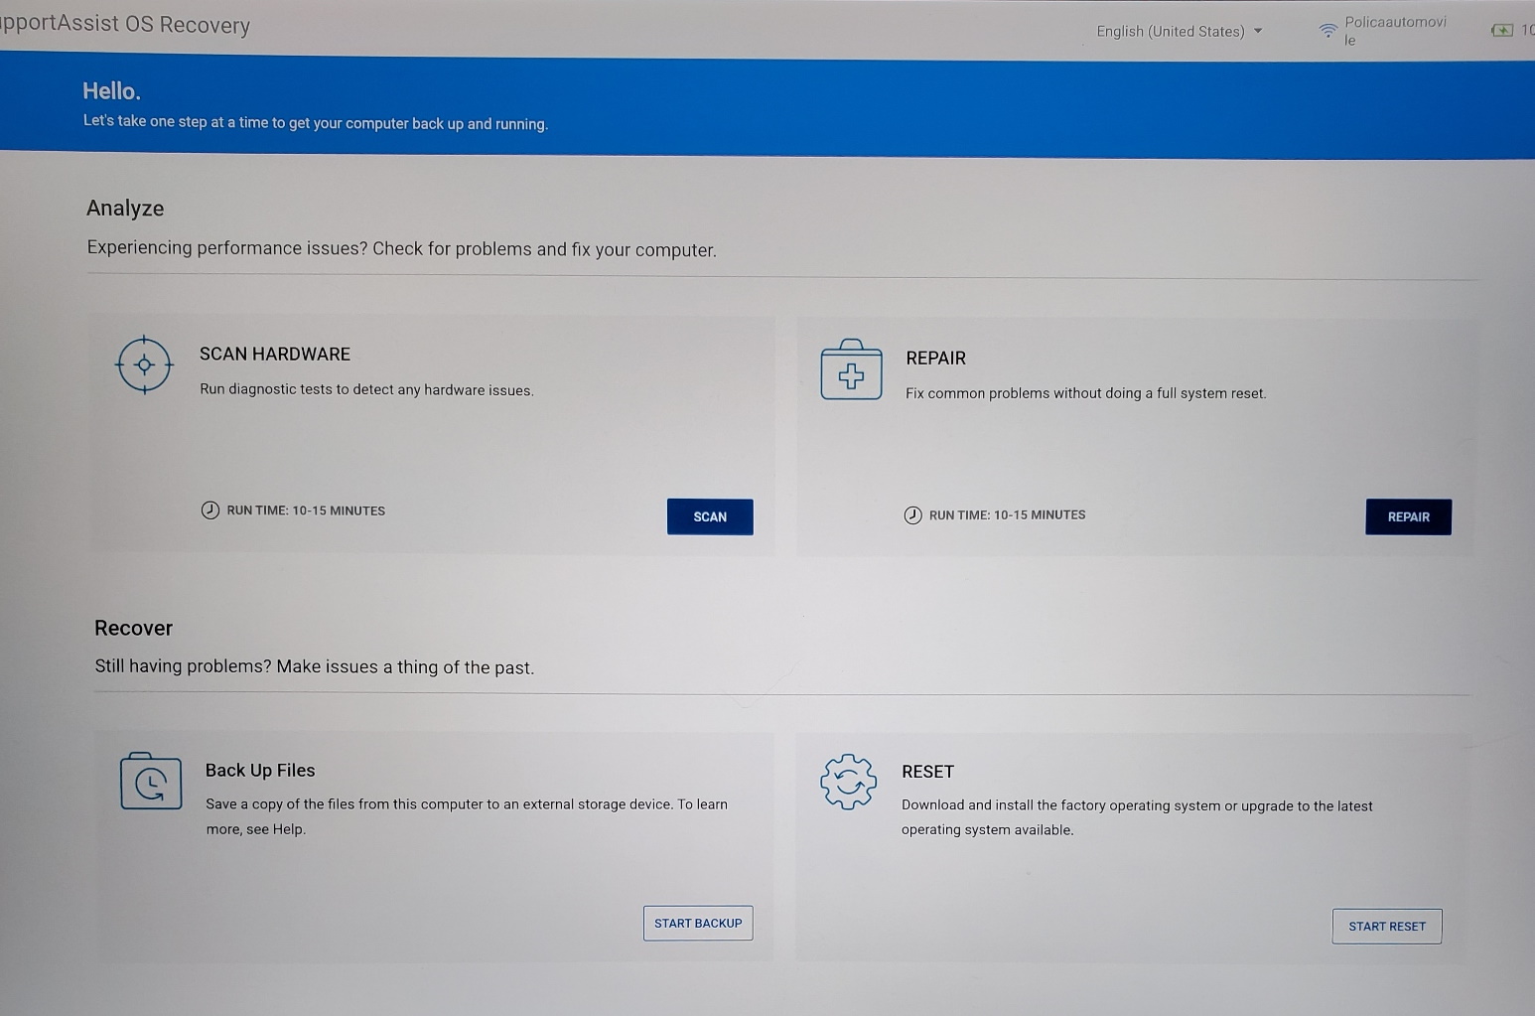Image resolution: width=1535 pixels, height=1016 pixels.
Task: Click the Repair RUN TIME: 10-15 MINUTES text
Action: tap(1008, 515)
